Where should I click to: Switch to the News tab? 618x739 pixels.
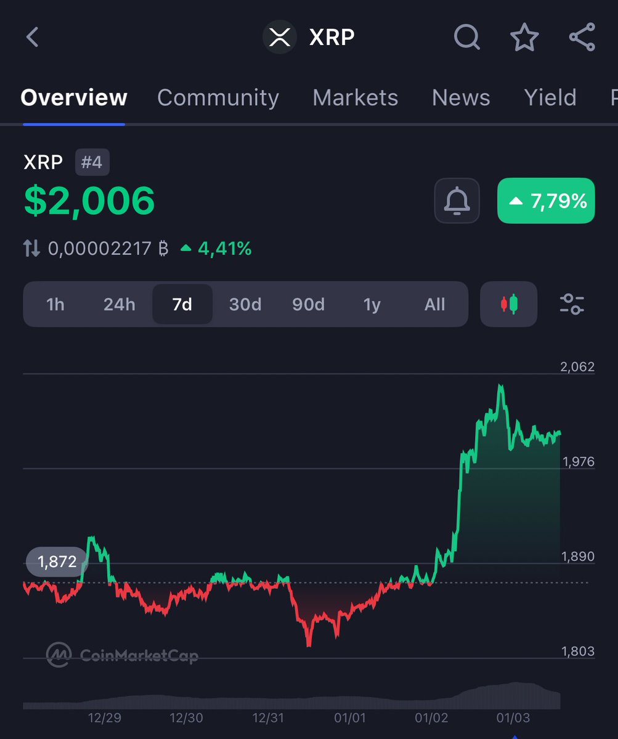click(x=460, y=97)
